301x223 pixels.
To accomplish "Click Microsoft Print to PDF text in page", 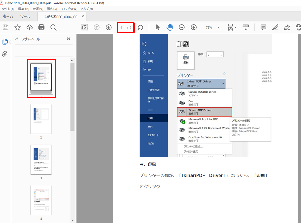I will (203, 119).
